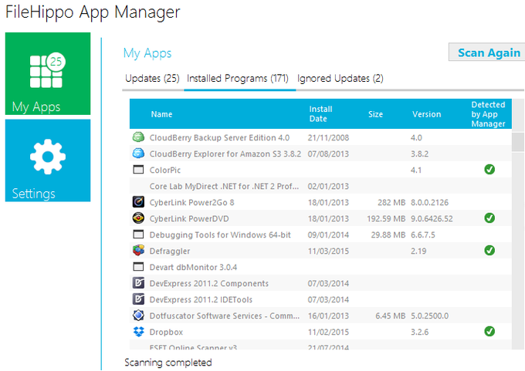Viewport: 525px width, 371px height.
Task: Click the ColorPic window icon
Action: (x=138, y=170)
